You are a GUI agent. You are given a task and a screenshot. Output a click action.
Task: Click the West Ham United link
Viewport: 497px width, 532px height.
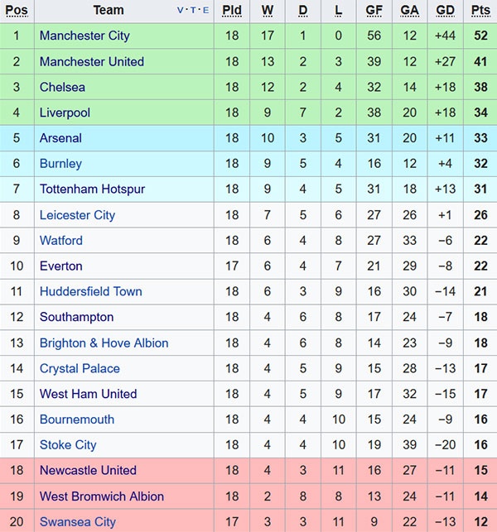tap(88, 394)
